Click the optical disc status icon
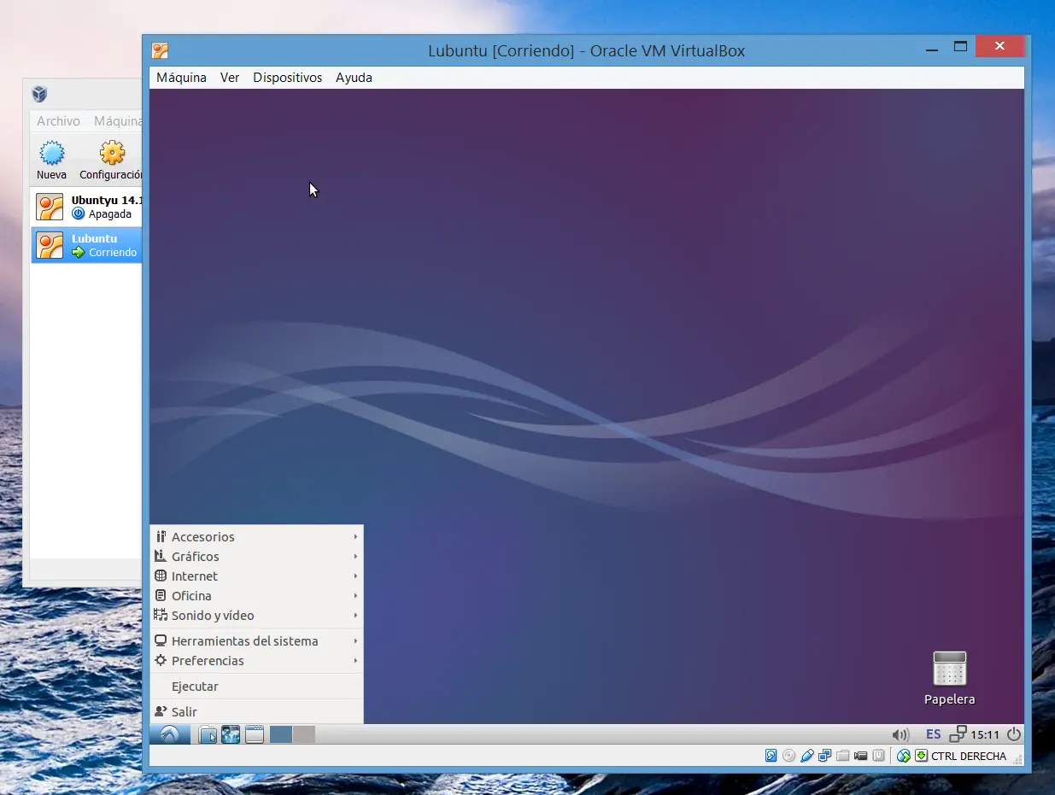Viewport: 1055px width, 795px height. click(x=788, y=755)
